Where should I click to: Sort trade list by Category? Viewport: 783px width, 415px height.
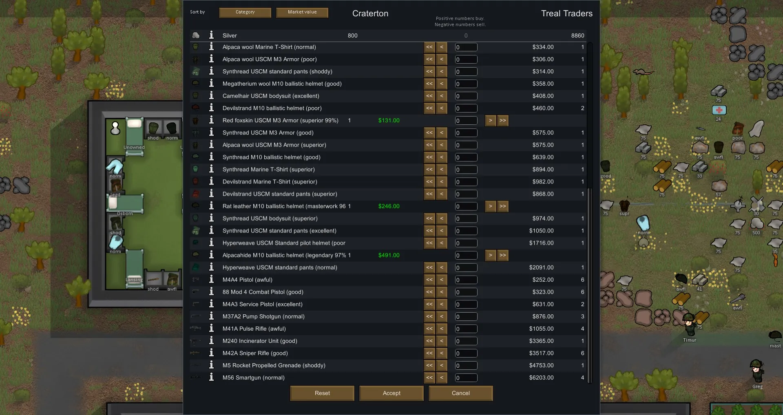[245, 12]
